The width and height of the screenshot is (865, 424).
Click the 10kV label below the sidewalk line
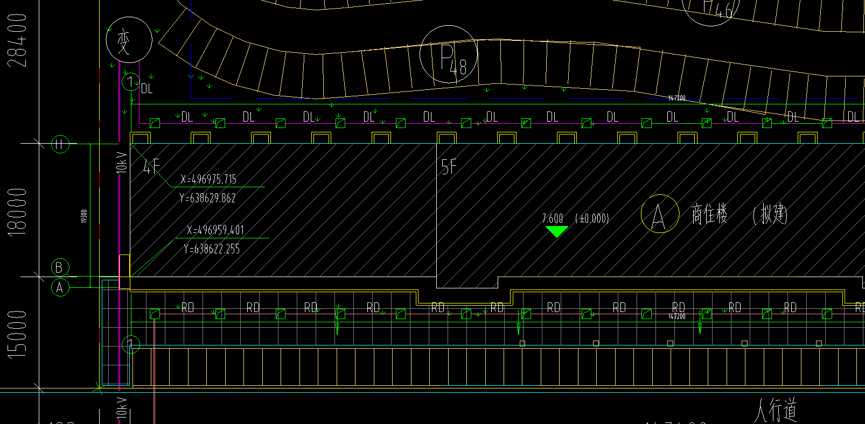pos(122,407)
